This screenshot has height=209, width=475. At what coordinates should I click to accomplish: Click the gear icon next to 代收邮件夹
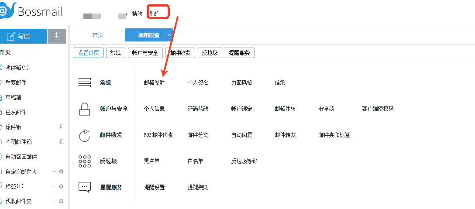61,201
